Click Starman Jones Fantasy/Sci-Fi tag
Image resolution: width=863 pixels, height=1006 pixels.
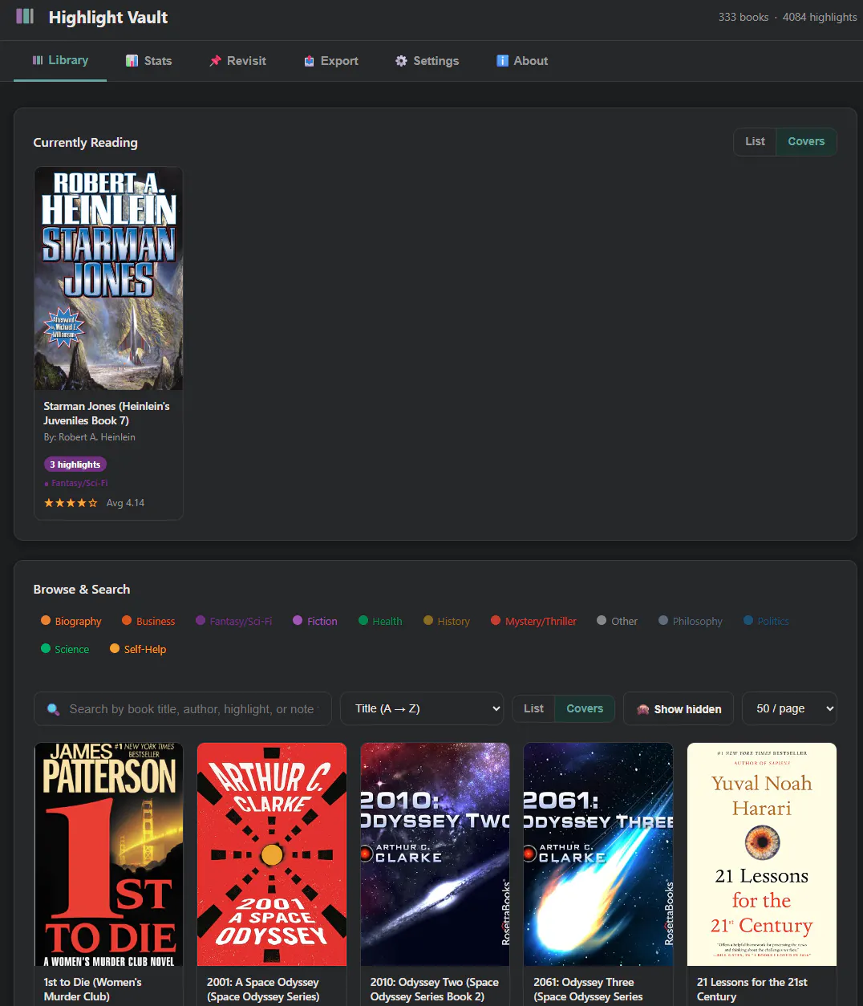coord(76,483)
